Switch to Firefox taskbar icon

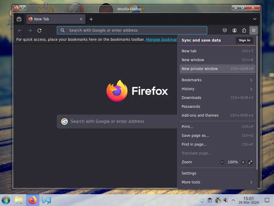[33, 200]
